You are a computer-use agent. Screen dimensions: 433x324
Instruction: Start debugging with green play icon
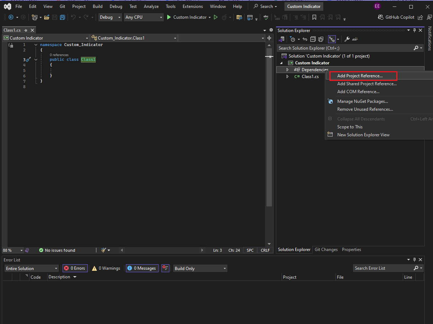(x=169, y=17)
